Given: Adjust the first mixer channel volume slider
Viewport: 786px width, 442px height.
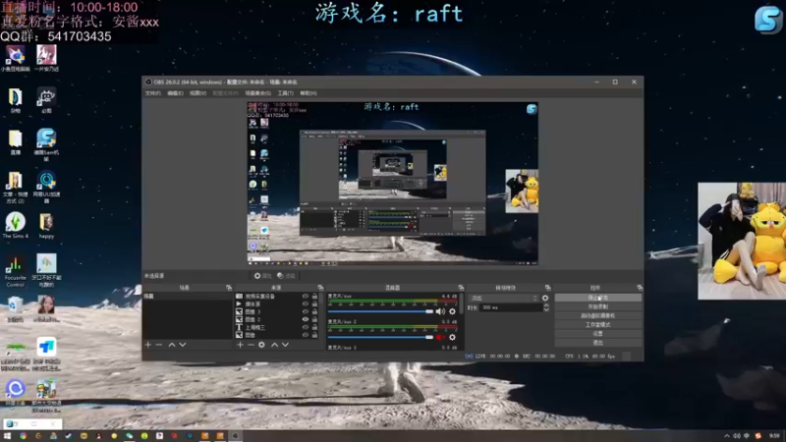Looking at the screenshot, I should pos(380,311).
